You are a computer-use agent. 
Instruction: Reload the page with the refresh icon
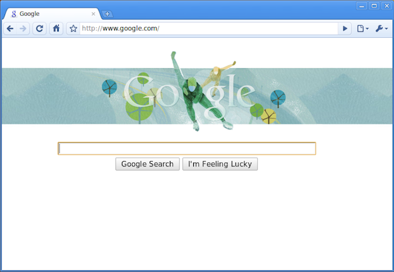coord(39,28)
